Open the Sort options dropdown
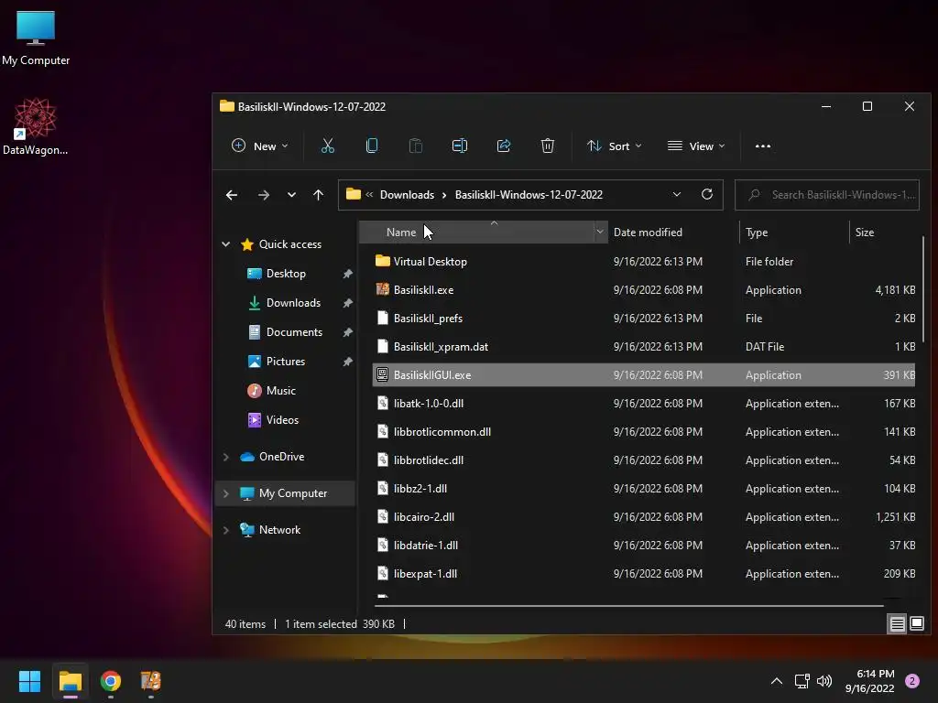The image size is (938, 703). [x=615, y=146]
